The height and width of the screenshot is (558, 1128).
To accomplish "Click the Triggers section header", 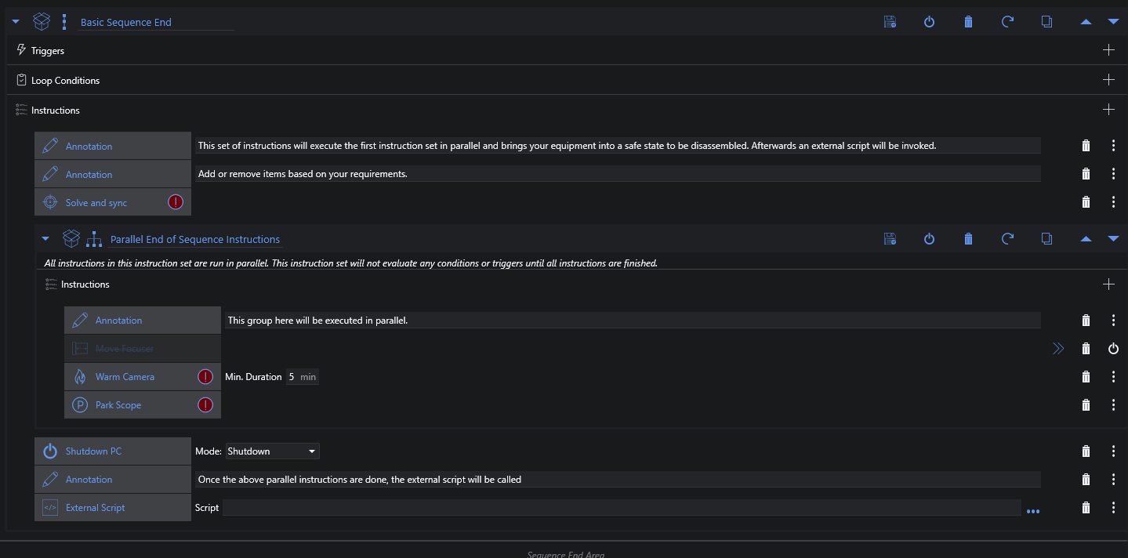I will click(x=47, y=51).
